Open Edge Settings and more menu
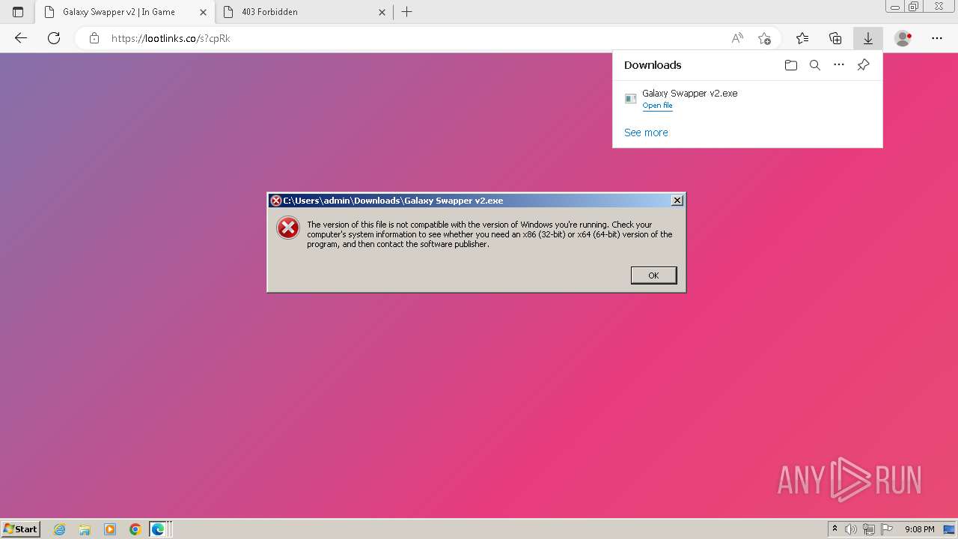This screenshot has width=958, height=539. coord(937,38)
